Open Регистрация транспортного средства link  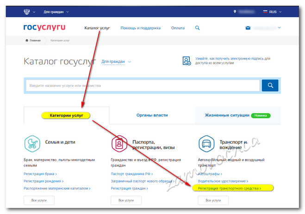(x=230, y=189)
